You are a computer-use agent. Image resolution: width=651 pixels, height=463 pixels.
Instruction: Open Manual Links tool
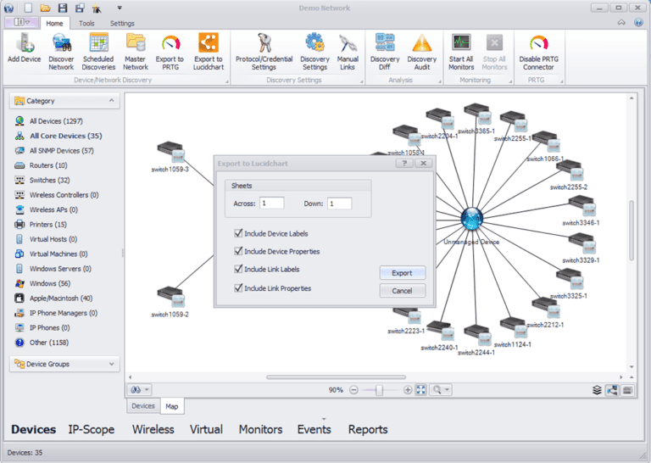point(348,52)
